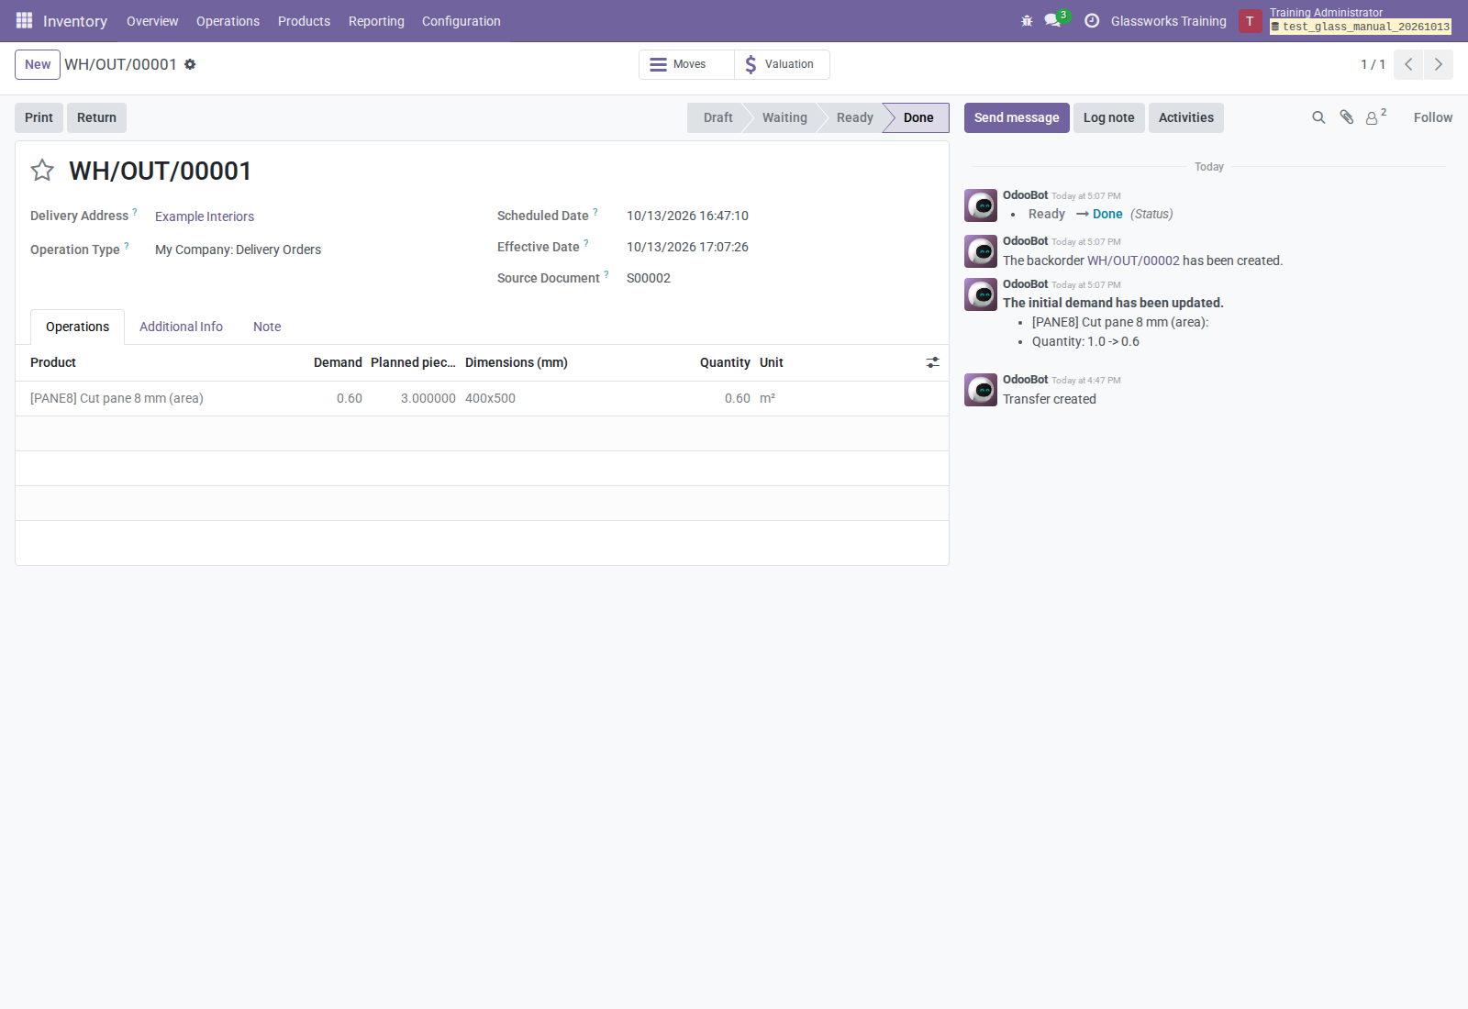Click source document S00002
Screen dimensions: 1468x1009
(x=649, y=278)
